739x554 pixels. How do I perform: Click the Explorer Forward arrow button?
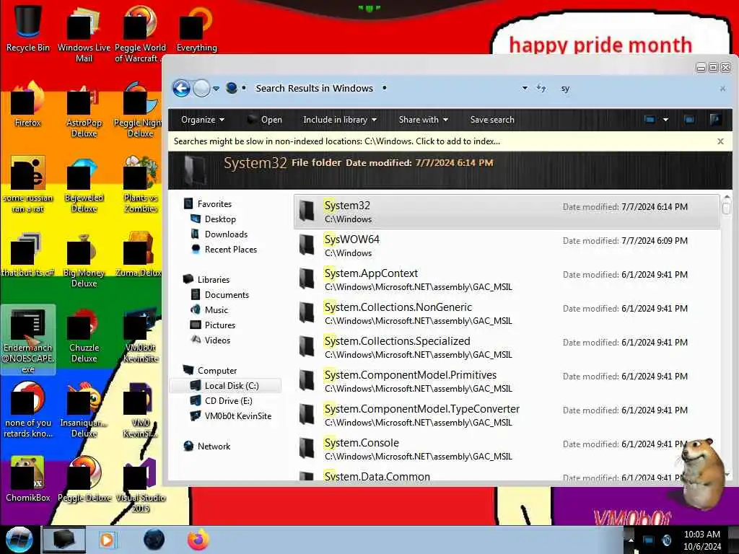point(202,88)
